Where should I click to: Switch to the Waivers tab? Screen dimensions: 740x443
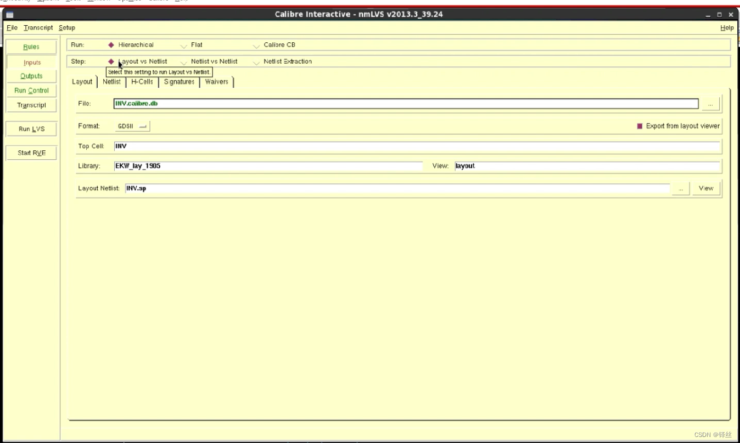coord(216,82)
